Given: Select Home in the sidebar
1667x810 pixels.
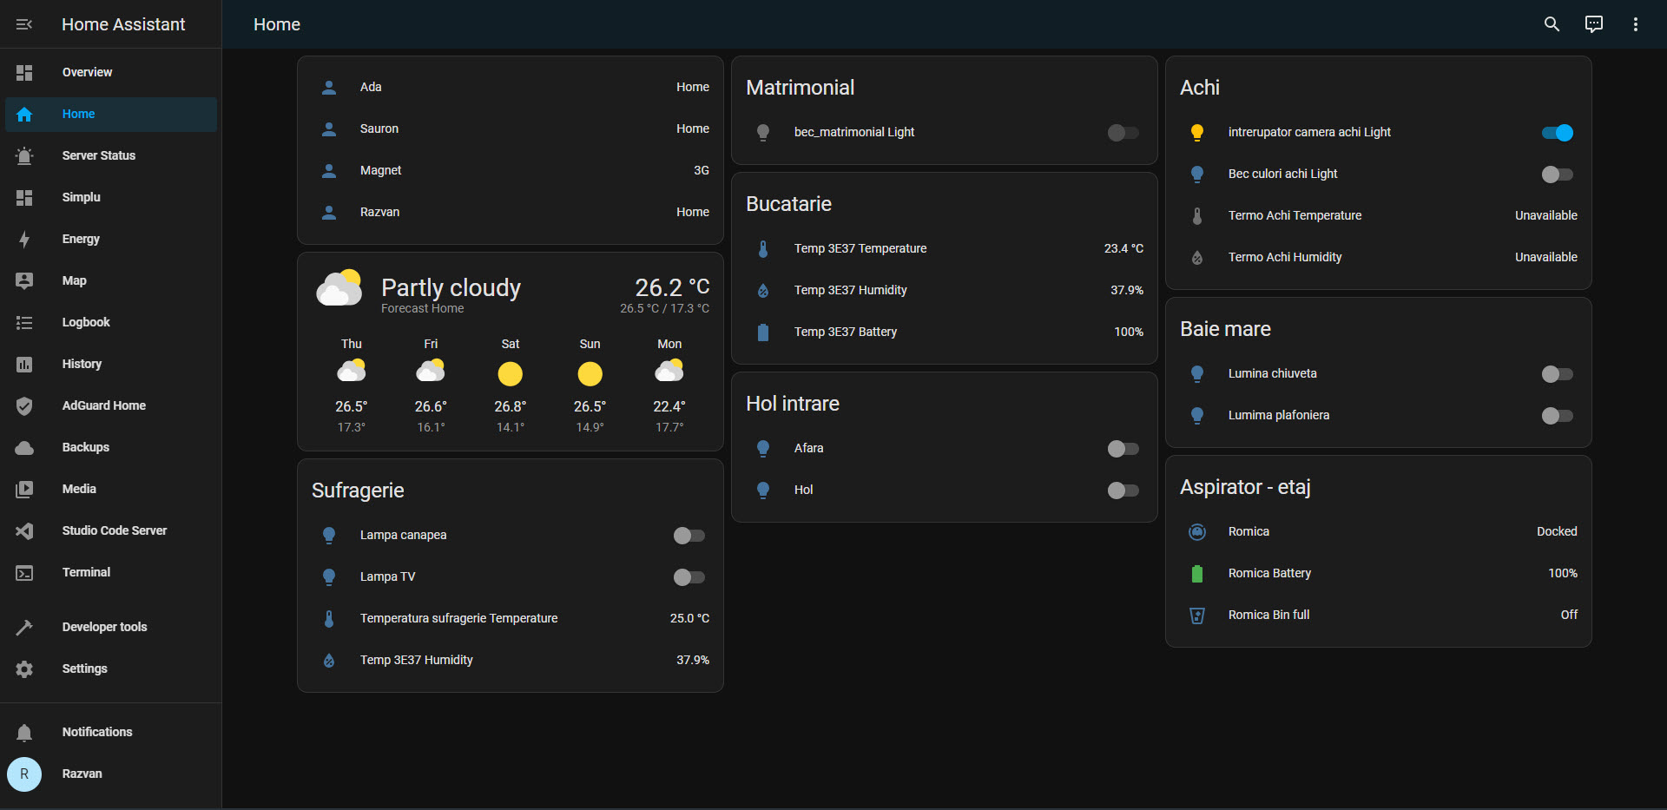Looking at the screenshot, I should 111,115.
